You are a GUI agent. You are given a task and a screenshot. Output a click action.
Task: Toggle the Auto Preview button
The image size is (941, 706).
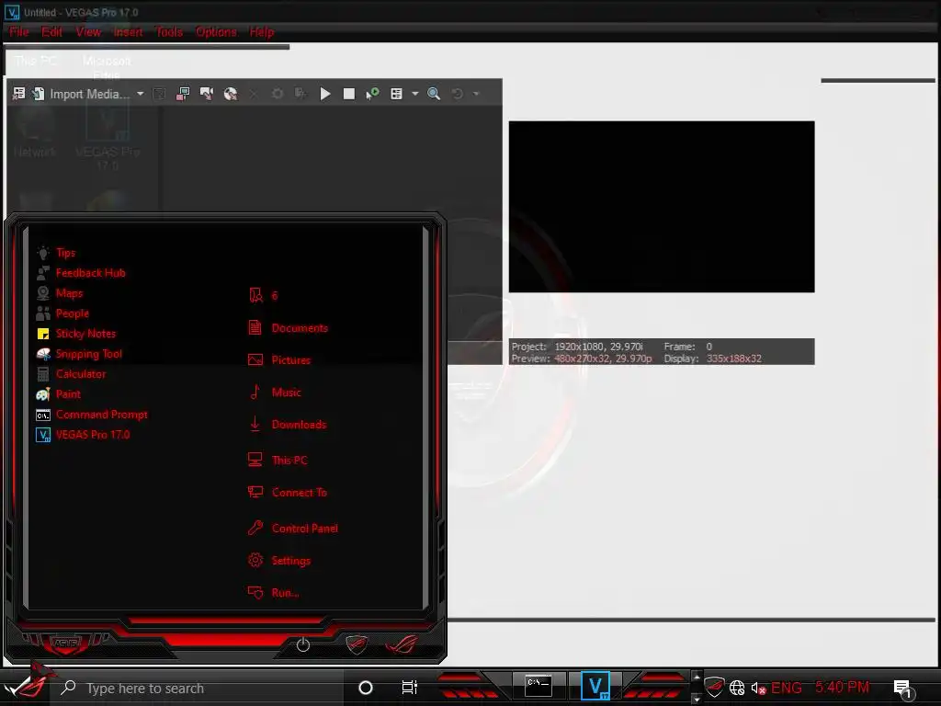pyautogui.click(x=373, y=94)
